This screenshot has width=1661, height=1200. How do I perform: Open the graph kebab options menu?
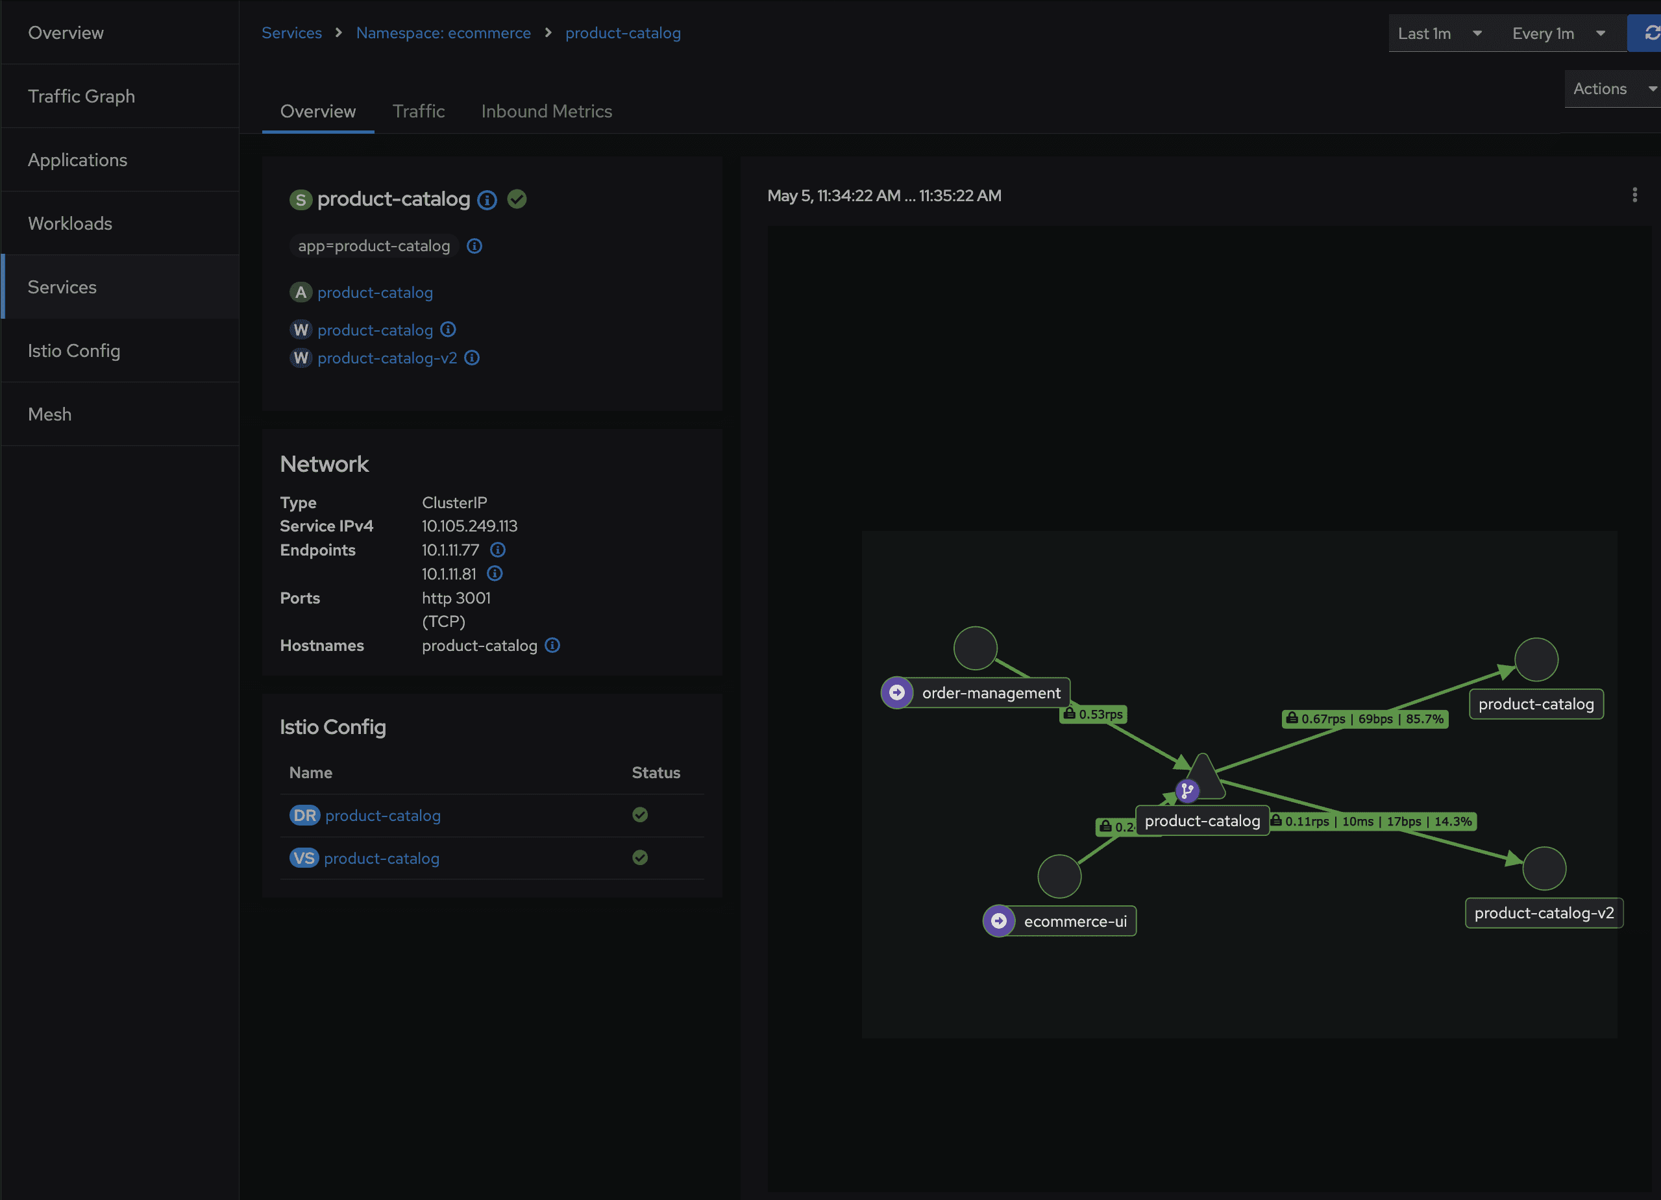[x=1634, y=195]
